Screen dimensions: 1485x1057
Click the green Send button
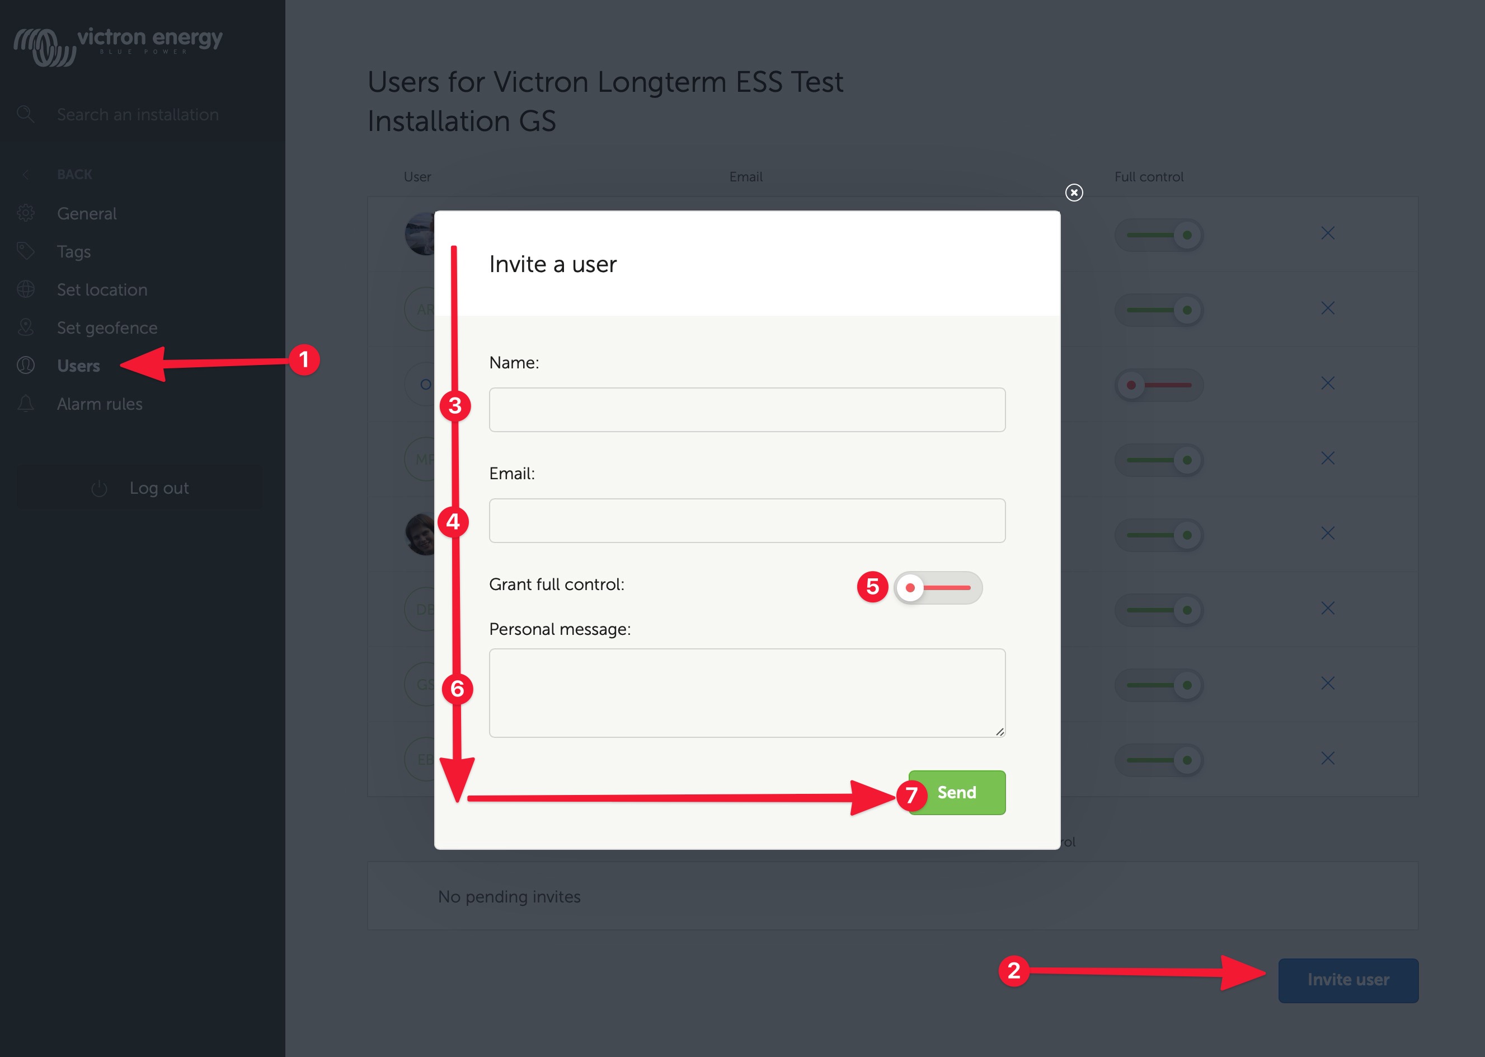coord(957,793)
